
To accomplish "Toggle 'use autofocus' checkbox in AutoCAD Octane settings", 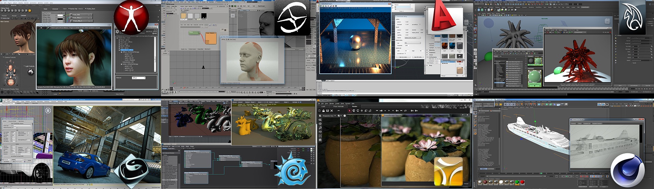I will click(x=420, y=25).
